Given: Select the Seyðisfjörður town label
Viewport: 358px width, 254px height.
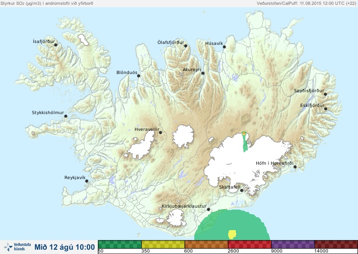Looking at the screenshot, I should (309, 91).
